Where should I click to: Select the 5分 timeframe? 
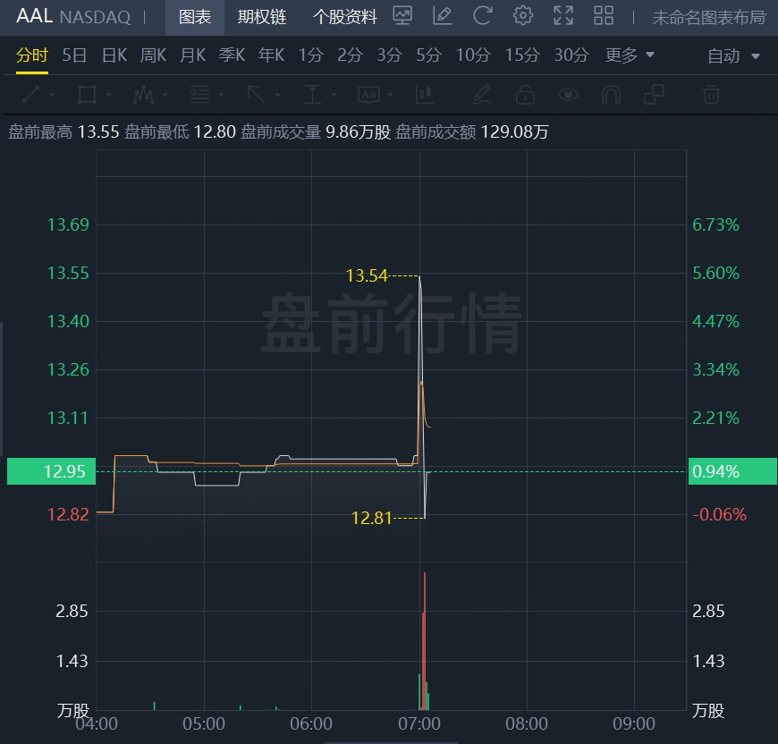pyautogui.click(x=428, y=55)
